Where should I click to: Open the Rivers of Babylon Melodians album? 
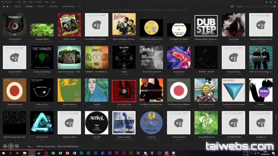[x=124, y=25]
